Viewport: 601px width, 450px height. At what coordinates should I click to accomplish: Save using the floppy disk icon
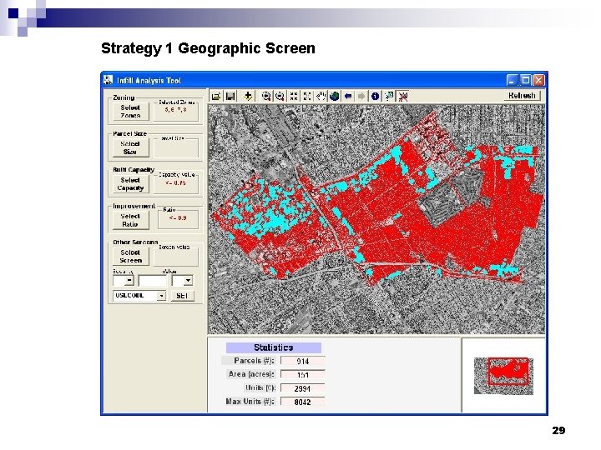click(x=230, y=96)
